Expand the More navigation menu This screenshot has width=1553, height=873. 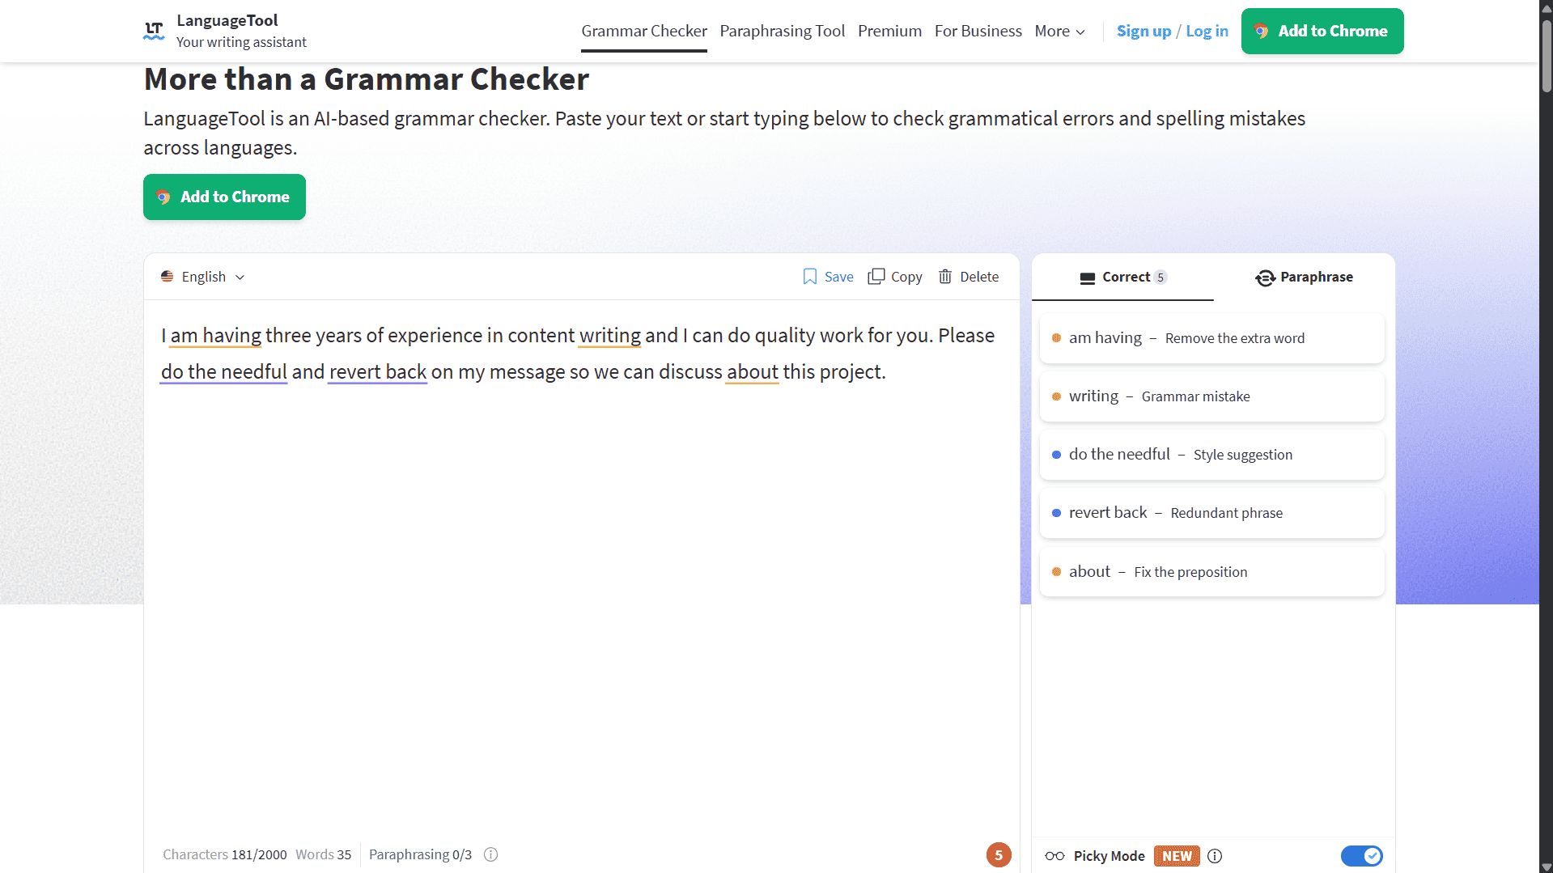[1059, 31]
